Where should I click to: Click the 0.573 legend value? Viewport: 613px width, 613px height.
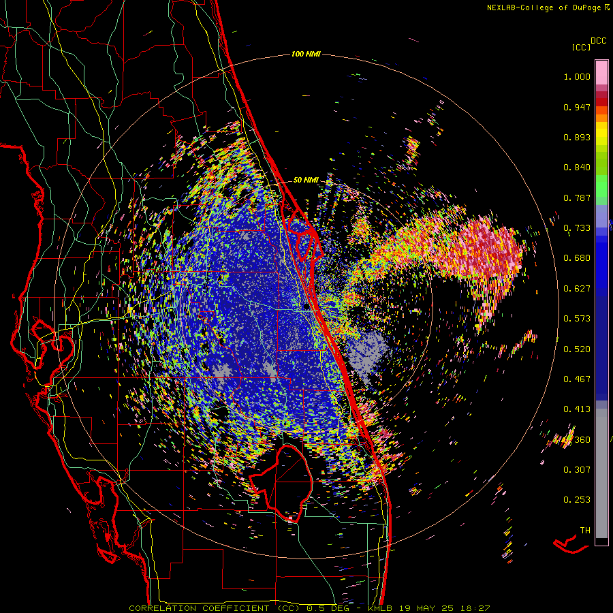577,319
